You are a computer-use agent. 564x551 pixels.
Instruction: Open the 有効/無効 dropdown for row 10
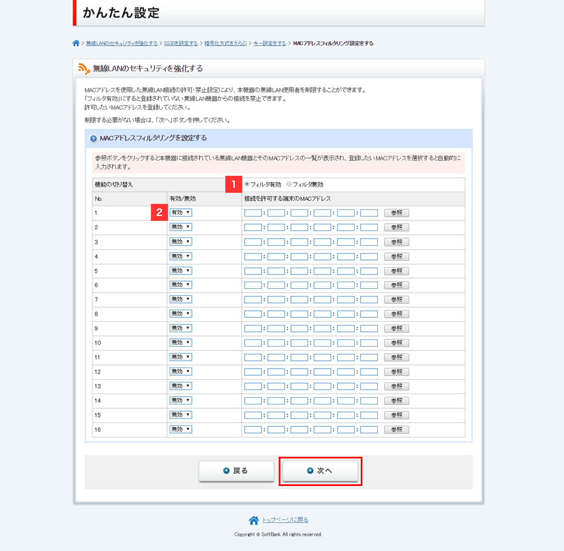(181, 343)
